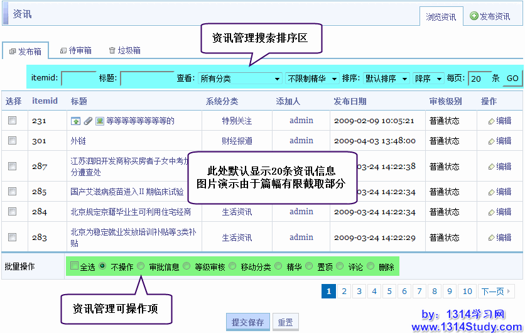Go to page 5 in pagination
This screenshot has width=525, height=333.
pyautogui.click(x=389, y=291)
